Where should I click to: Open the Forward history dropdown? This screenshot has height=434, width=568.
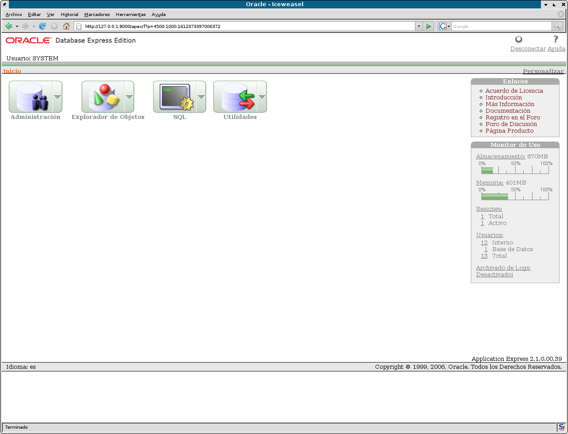click(34, 26)
